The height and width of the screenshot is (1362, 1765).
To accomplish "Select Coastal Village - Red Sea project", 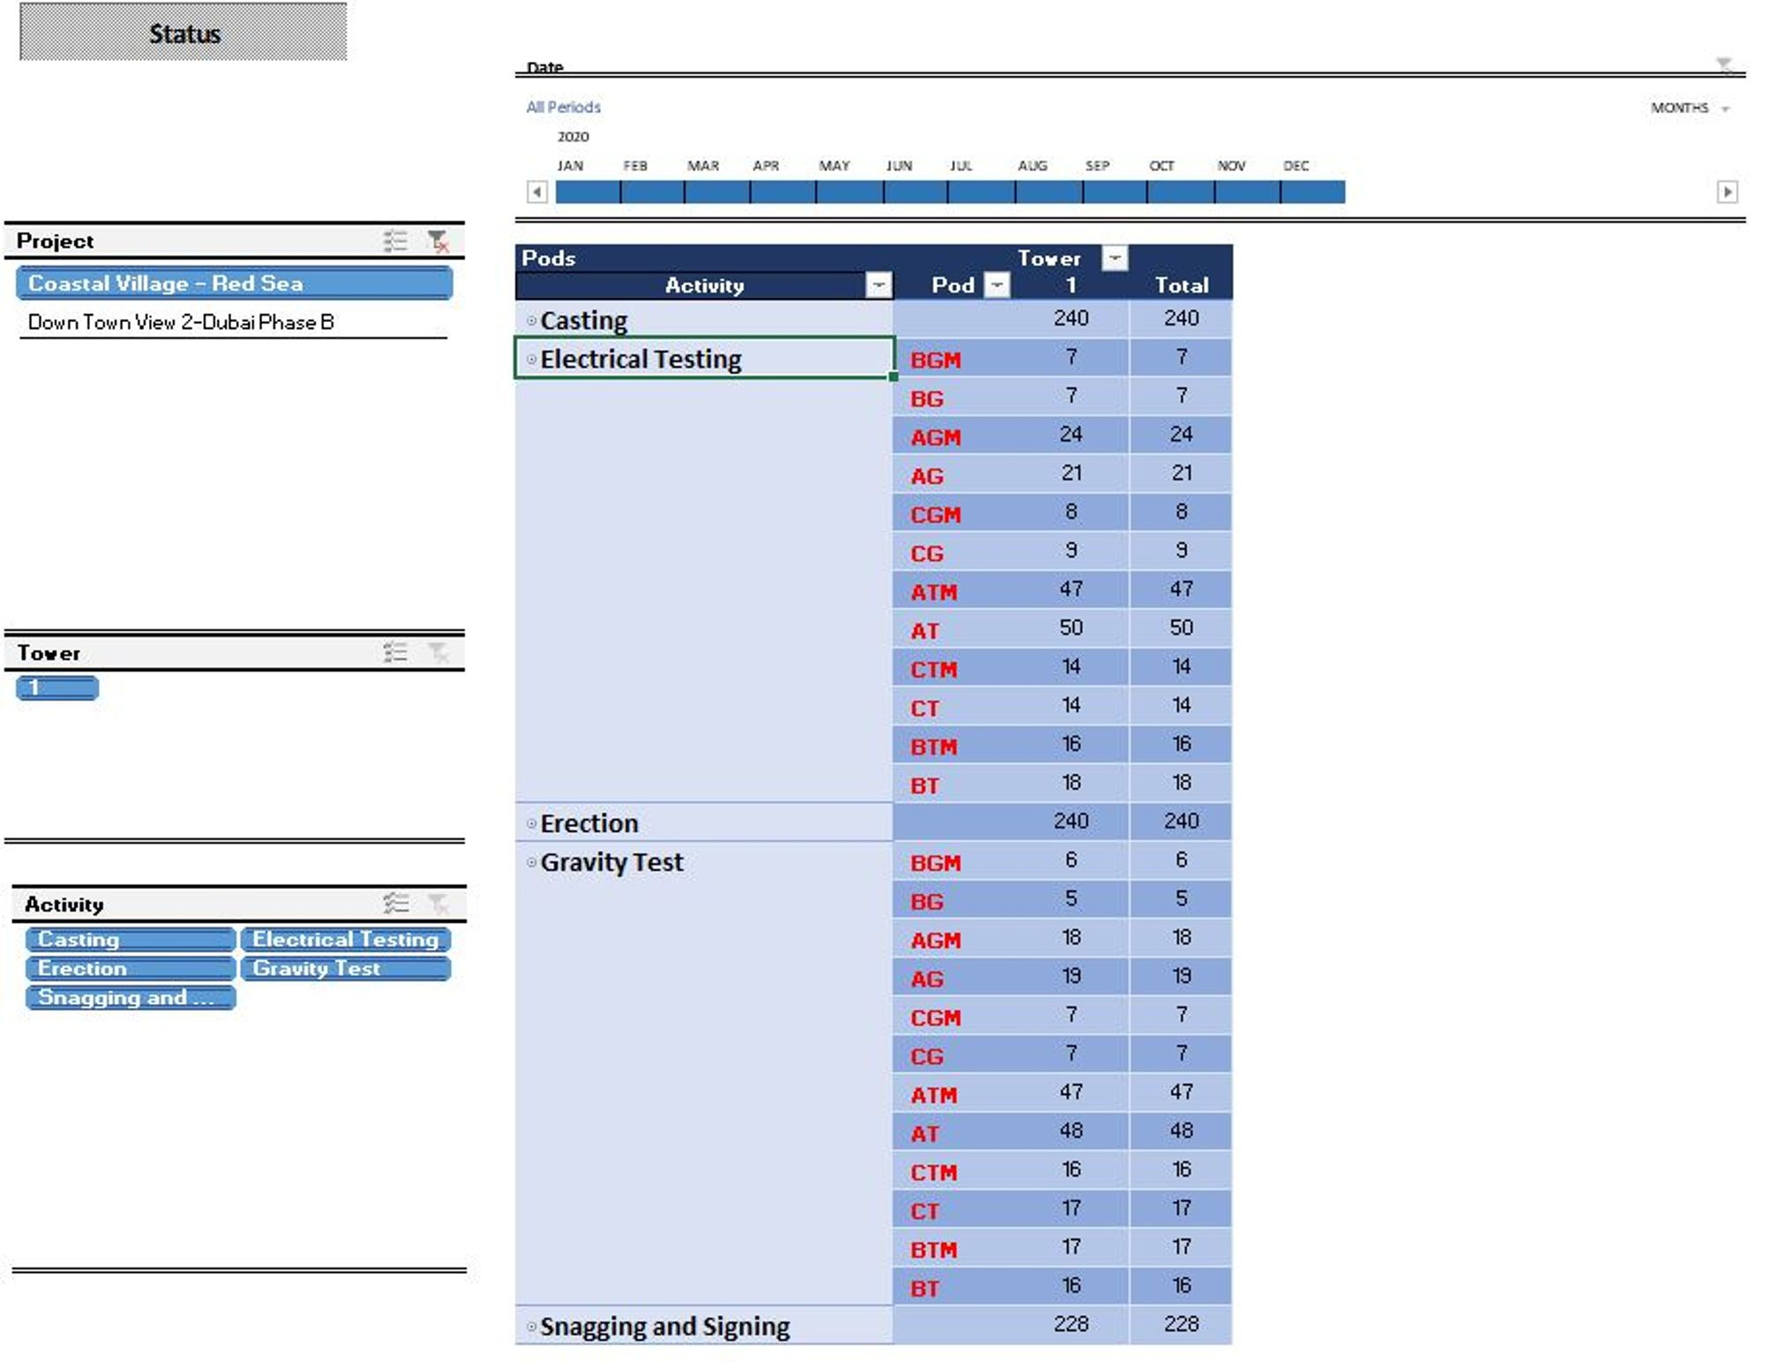I will pyautogui.click(x=233, y=283).
